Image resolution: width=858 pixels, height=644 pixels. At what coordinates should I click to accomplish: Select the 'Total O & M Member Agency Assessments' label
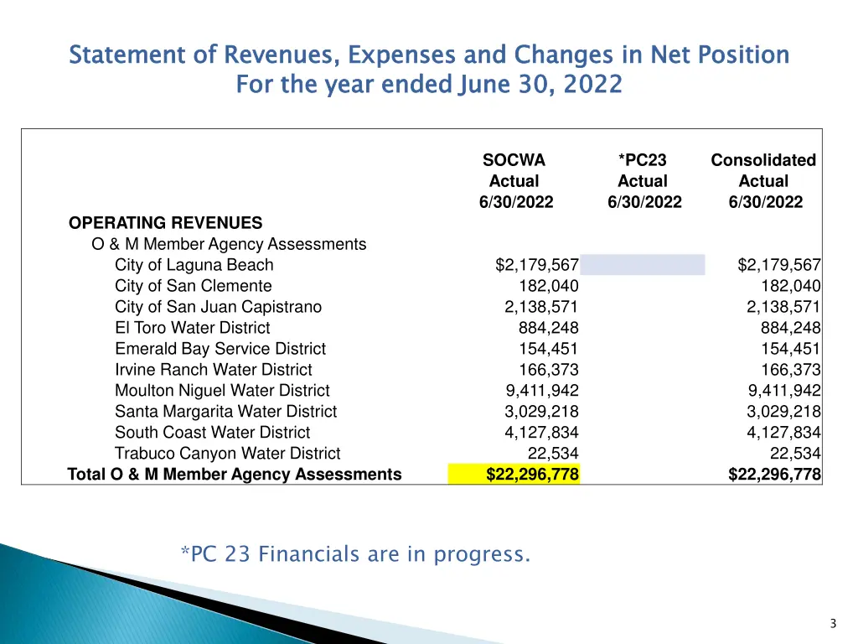pos(235,475)
